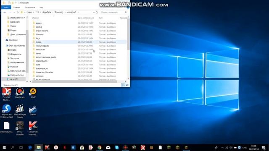The height and width of the screenshot is (151, 269).
Task: Open the assets folder
Action: (x=39, y=23)
